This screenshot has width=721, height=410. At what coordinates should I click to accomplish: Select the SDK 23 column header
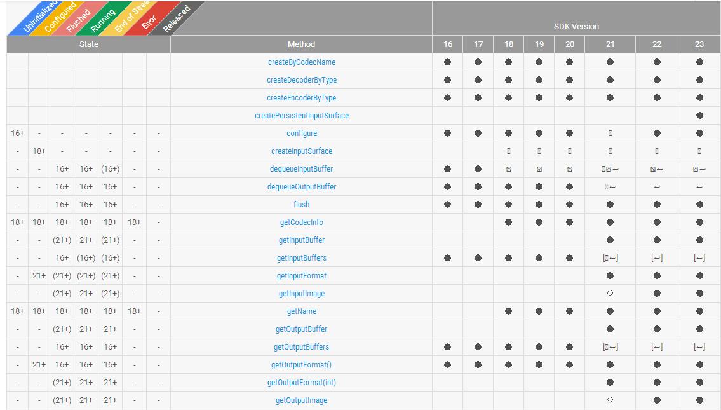(x=699, y=44)
